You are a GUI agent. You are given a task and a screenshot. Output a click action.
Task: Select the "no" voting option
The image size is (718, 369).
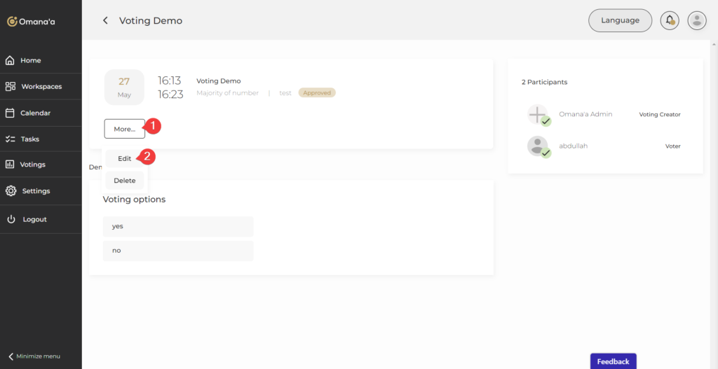[x=177, y=250]
